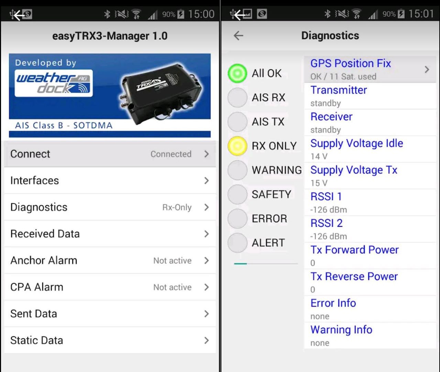440x372 pixels.
Task: Click the ALERT indicator light
Action: pyautogui.click(x=237, y=243)
